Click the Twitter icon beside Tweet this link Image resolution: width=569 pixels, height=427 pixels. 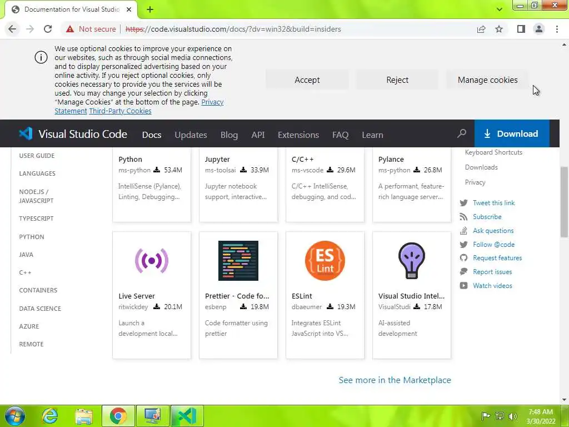(463, 203)
